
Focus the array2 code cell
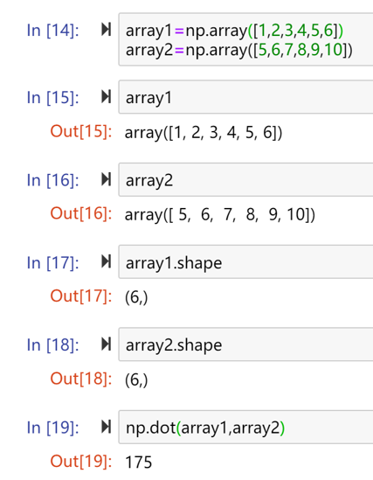245,180
